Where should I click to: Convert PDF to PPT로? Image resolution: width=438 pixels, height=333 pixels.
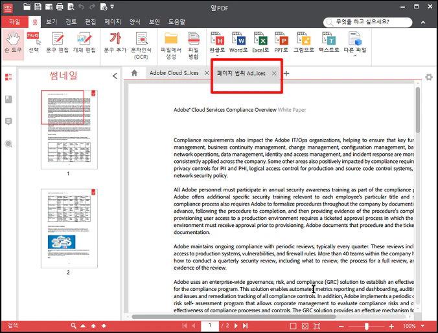tap(281, 43)
